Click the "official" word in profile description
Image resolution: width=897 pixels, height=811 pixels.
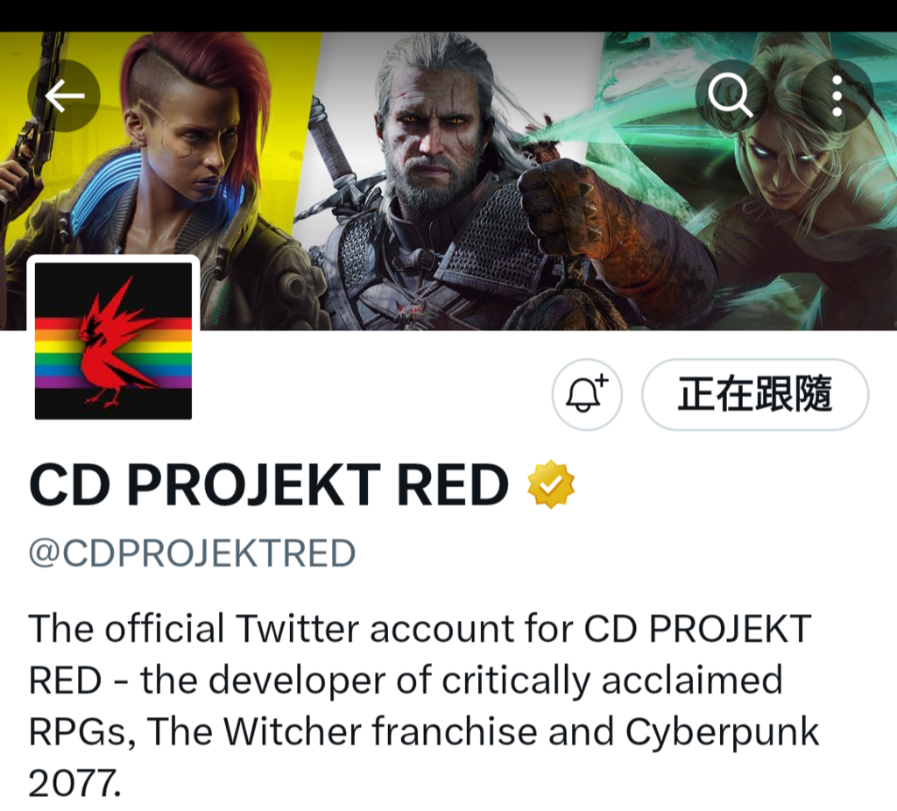164,628
